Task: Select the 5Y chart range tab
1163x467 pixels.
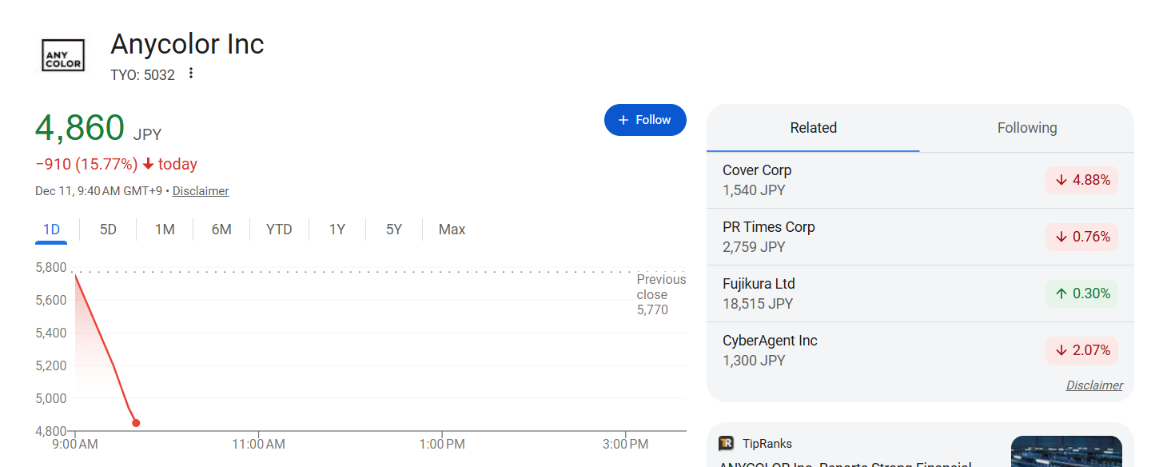Action: pos(394,230)
